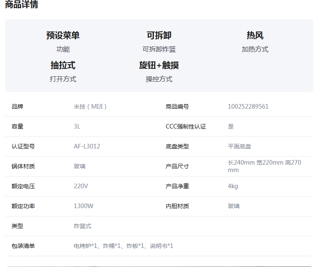This screenshot has width=320, height=267.
Task: Select the 4kg net weight value
Action: (x=233, y=186)
